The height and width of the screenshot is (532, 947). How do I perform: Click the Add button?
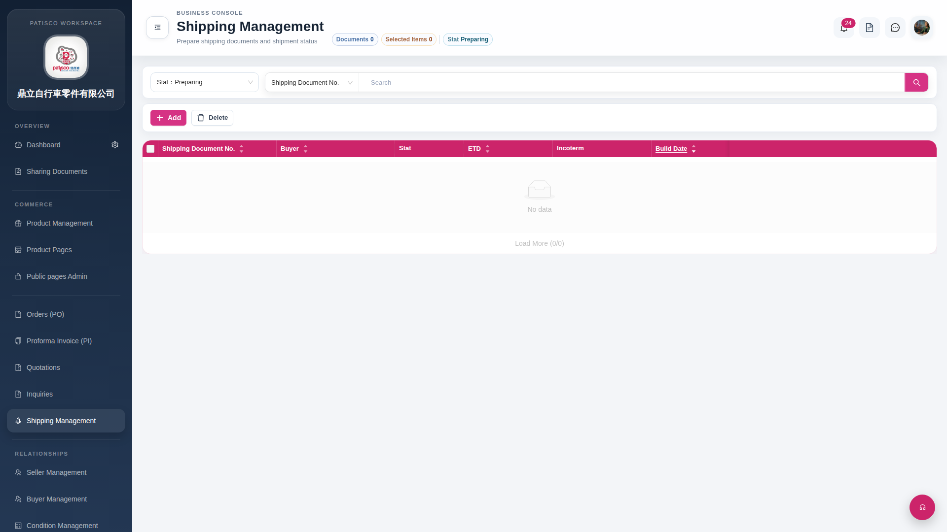[168, 118]
